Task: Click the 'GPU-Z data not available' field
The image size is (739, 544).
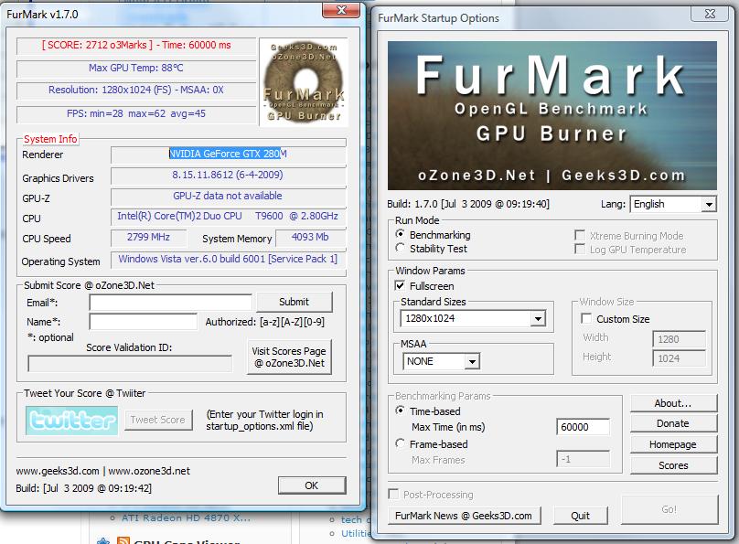Action: [228, 196]
